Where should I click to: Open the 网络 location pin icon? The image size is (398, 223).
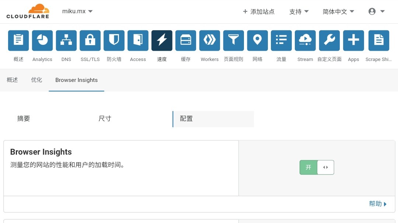(257, 40)
